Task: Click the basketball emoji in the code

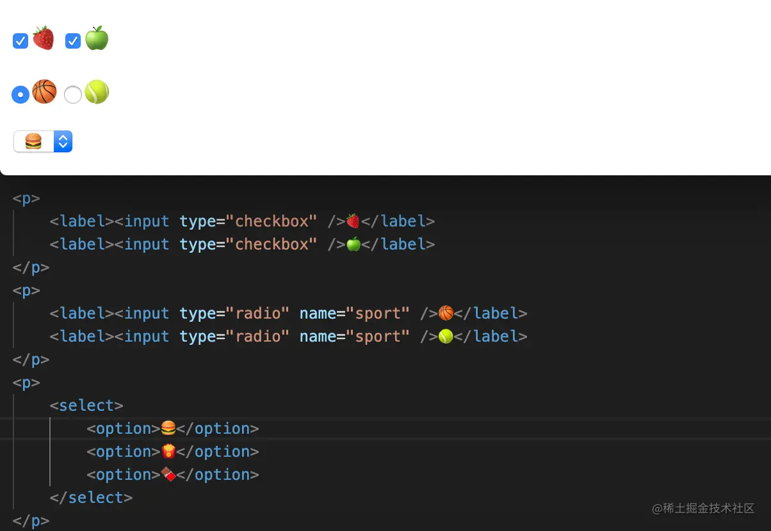Action: [446, 313]
